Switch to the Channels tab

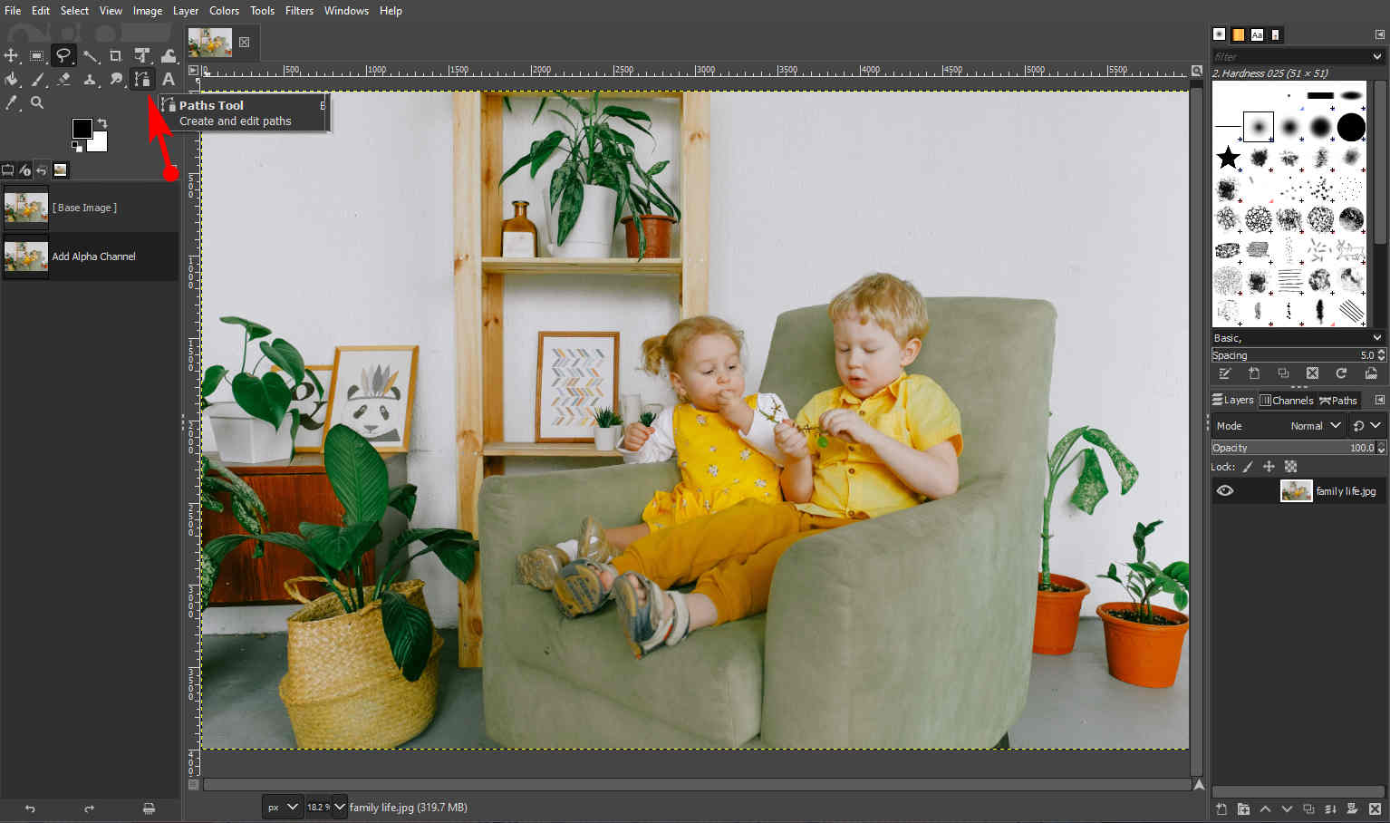[x=1286, y=400]
